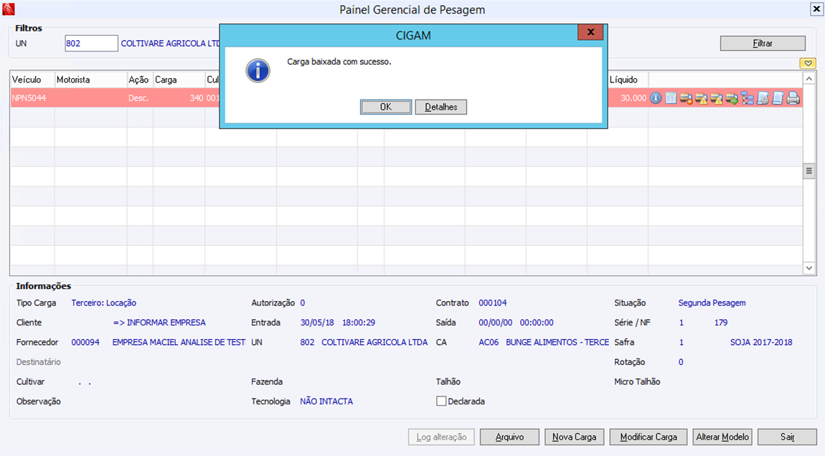The width and height of the screenshot is (825, 456).
Task: Click the Filtrar button
Action: [763, 44]
